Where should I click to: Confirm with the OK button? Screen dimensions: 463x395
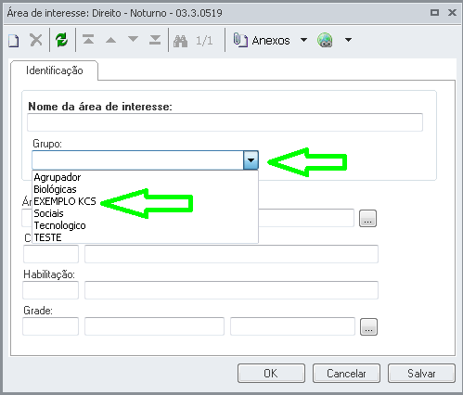coord(271,374)
